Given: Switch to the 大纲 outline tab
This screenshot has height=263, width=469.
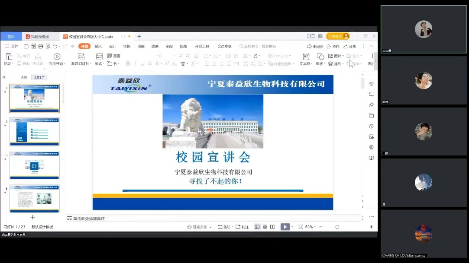Looking at the screenshot, I should pos(24,77).
